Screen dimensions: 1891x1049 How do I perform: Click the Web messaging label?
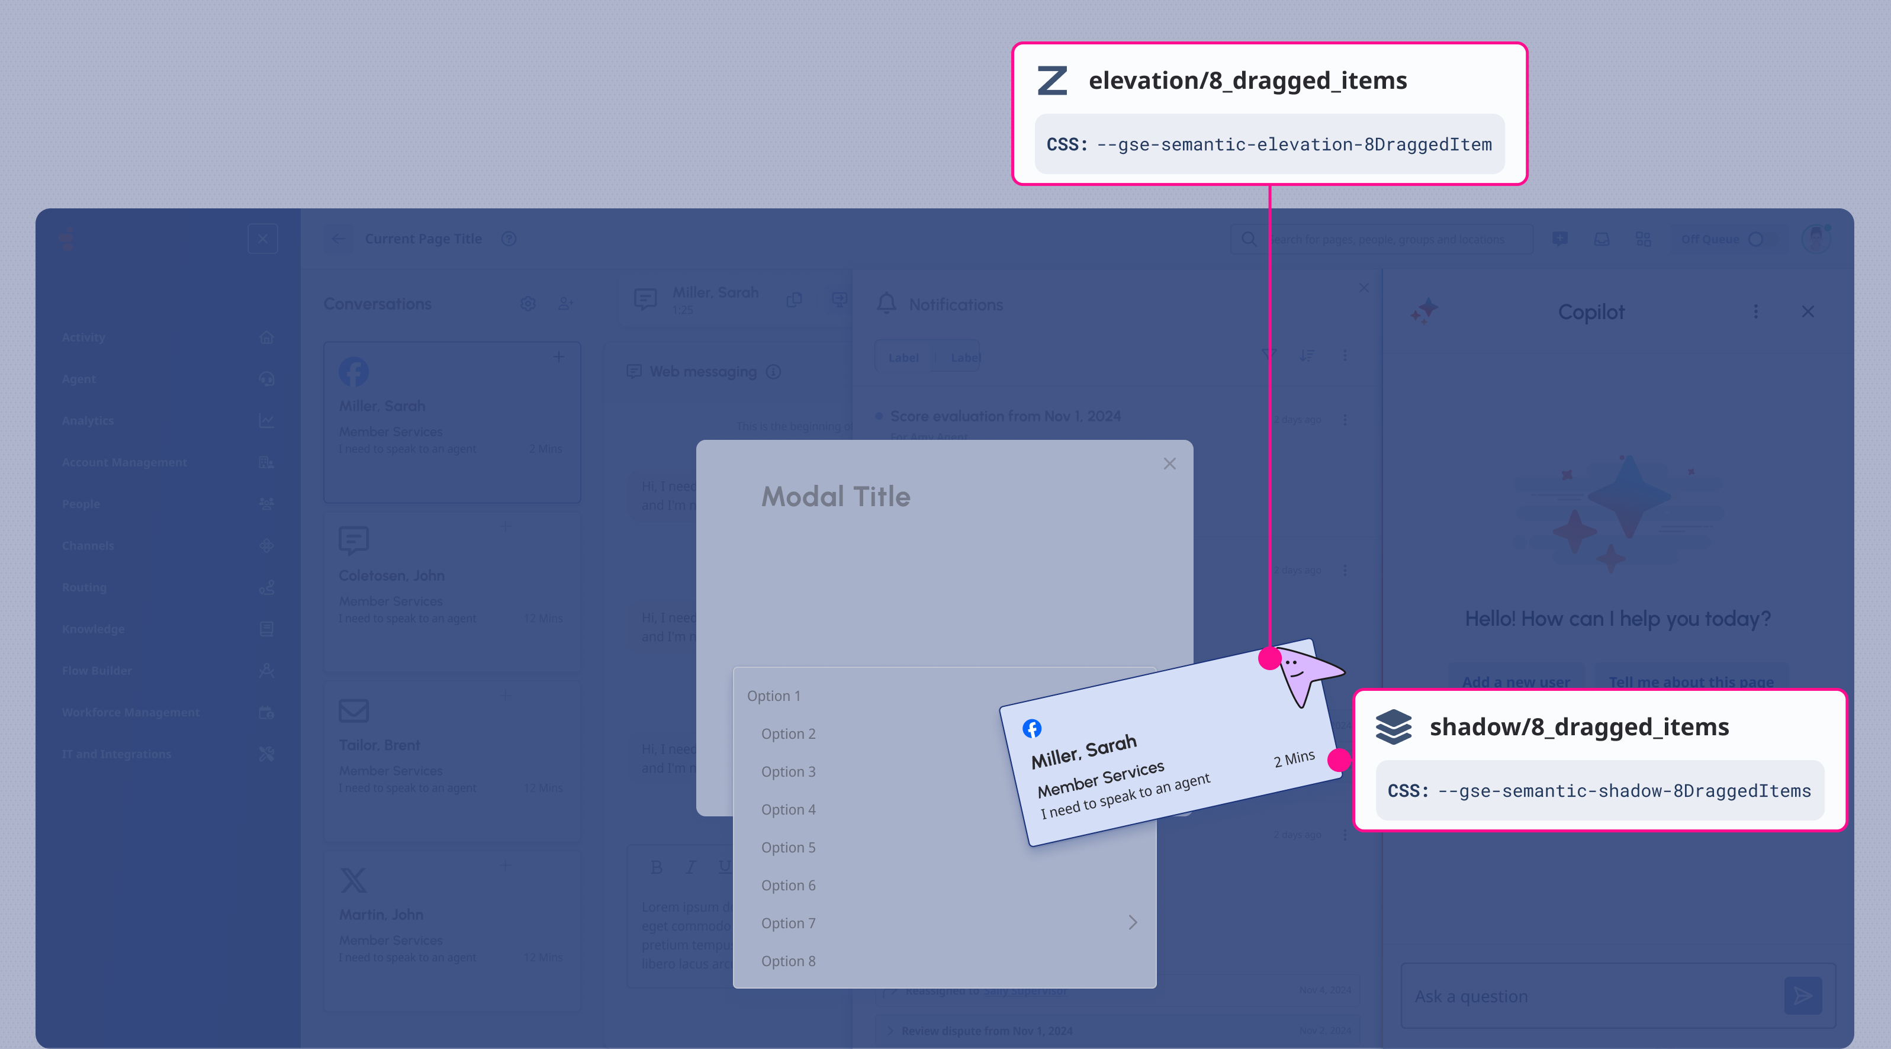[x=703, y=371]
